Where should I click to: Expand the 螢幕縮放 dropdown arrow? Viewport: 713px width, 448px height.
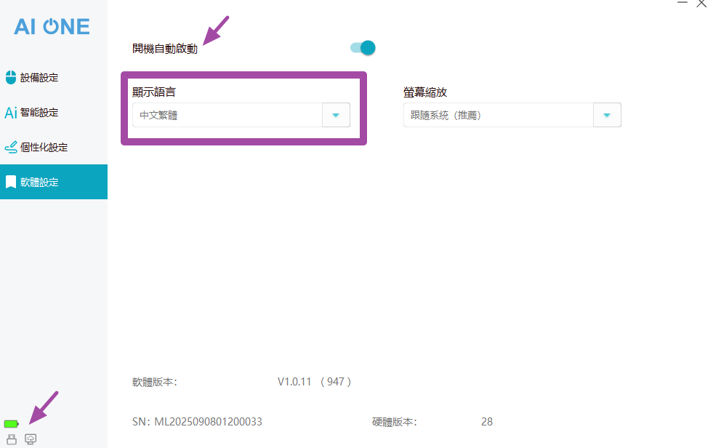coord(607,115)
